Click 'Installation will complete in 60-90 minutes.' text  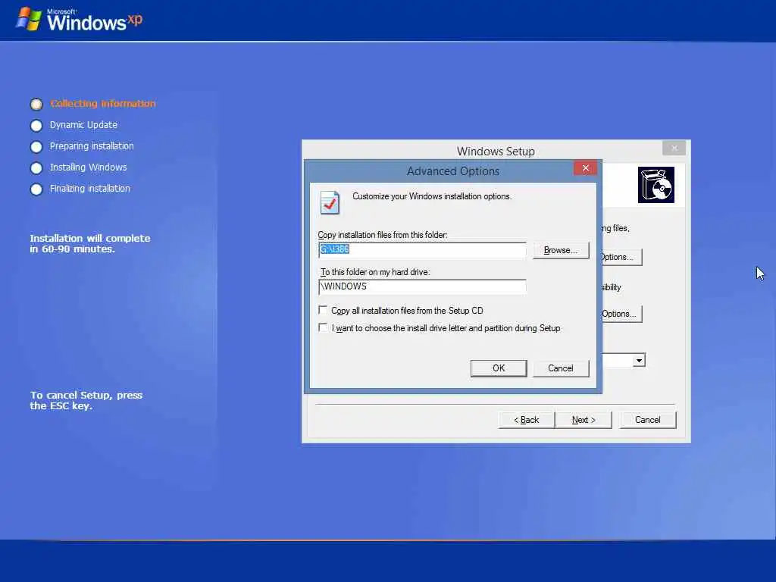click(x=90, y=243)
